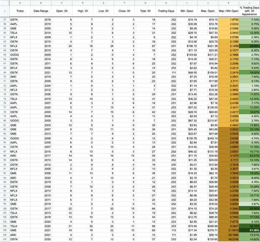
Task: Click the OSTK ticker cell in row 57
Action: point(20,20)
